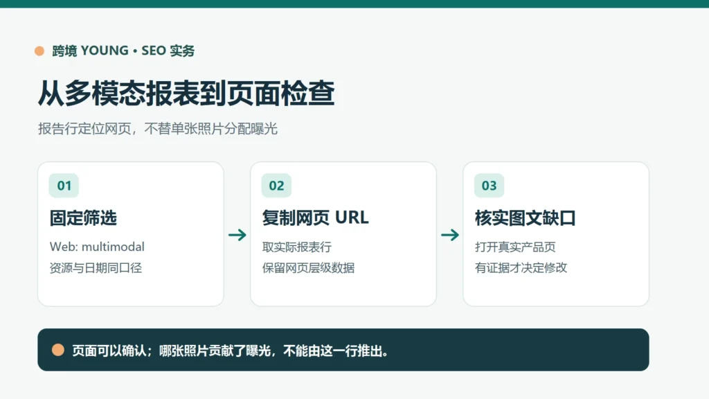Click the Web: multimodal line

point(97,247)
